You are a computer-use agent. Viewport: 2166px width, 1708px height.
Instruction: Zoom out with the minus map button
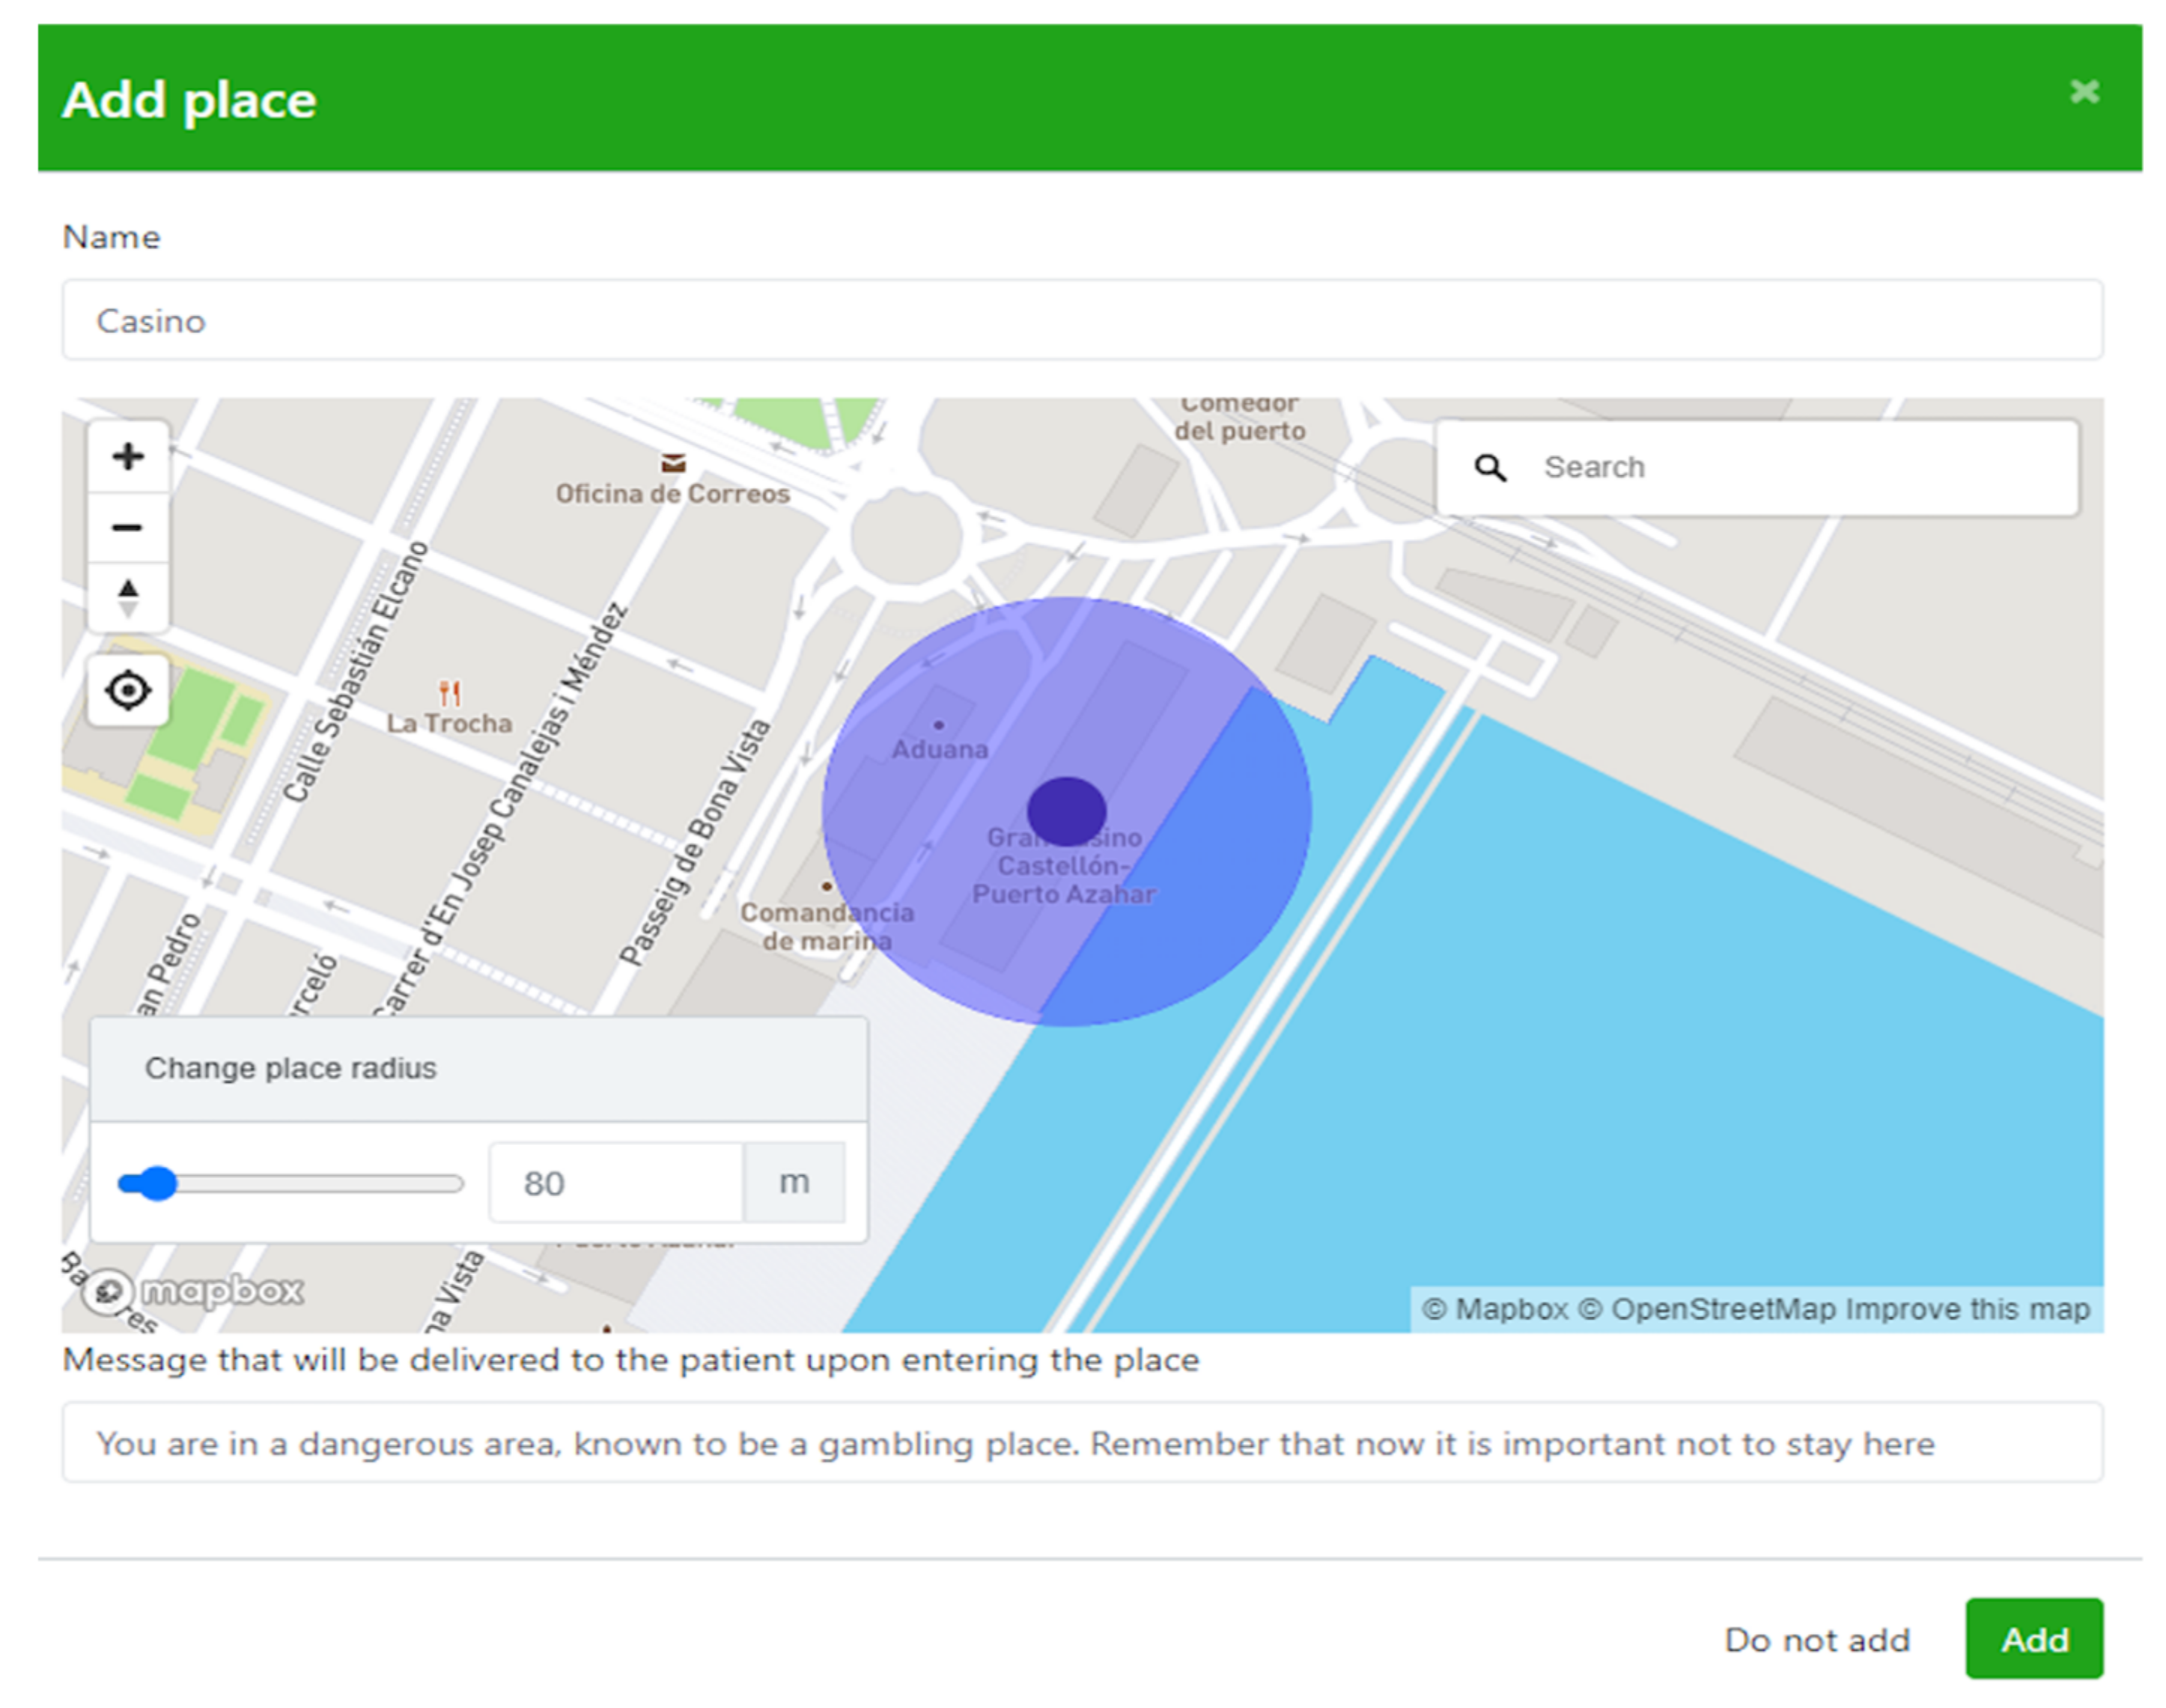click(x=127, y=527)
